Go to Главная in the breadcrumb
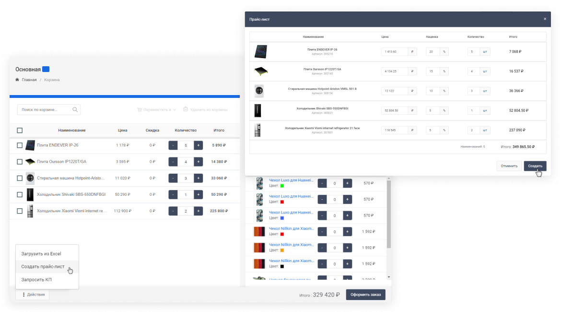 [x=29, y=80]
